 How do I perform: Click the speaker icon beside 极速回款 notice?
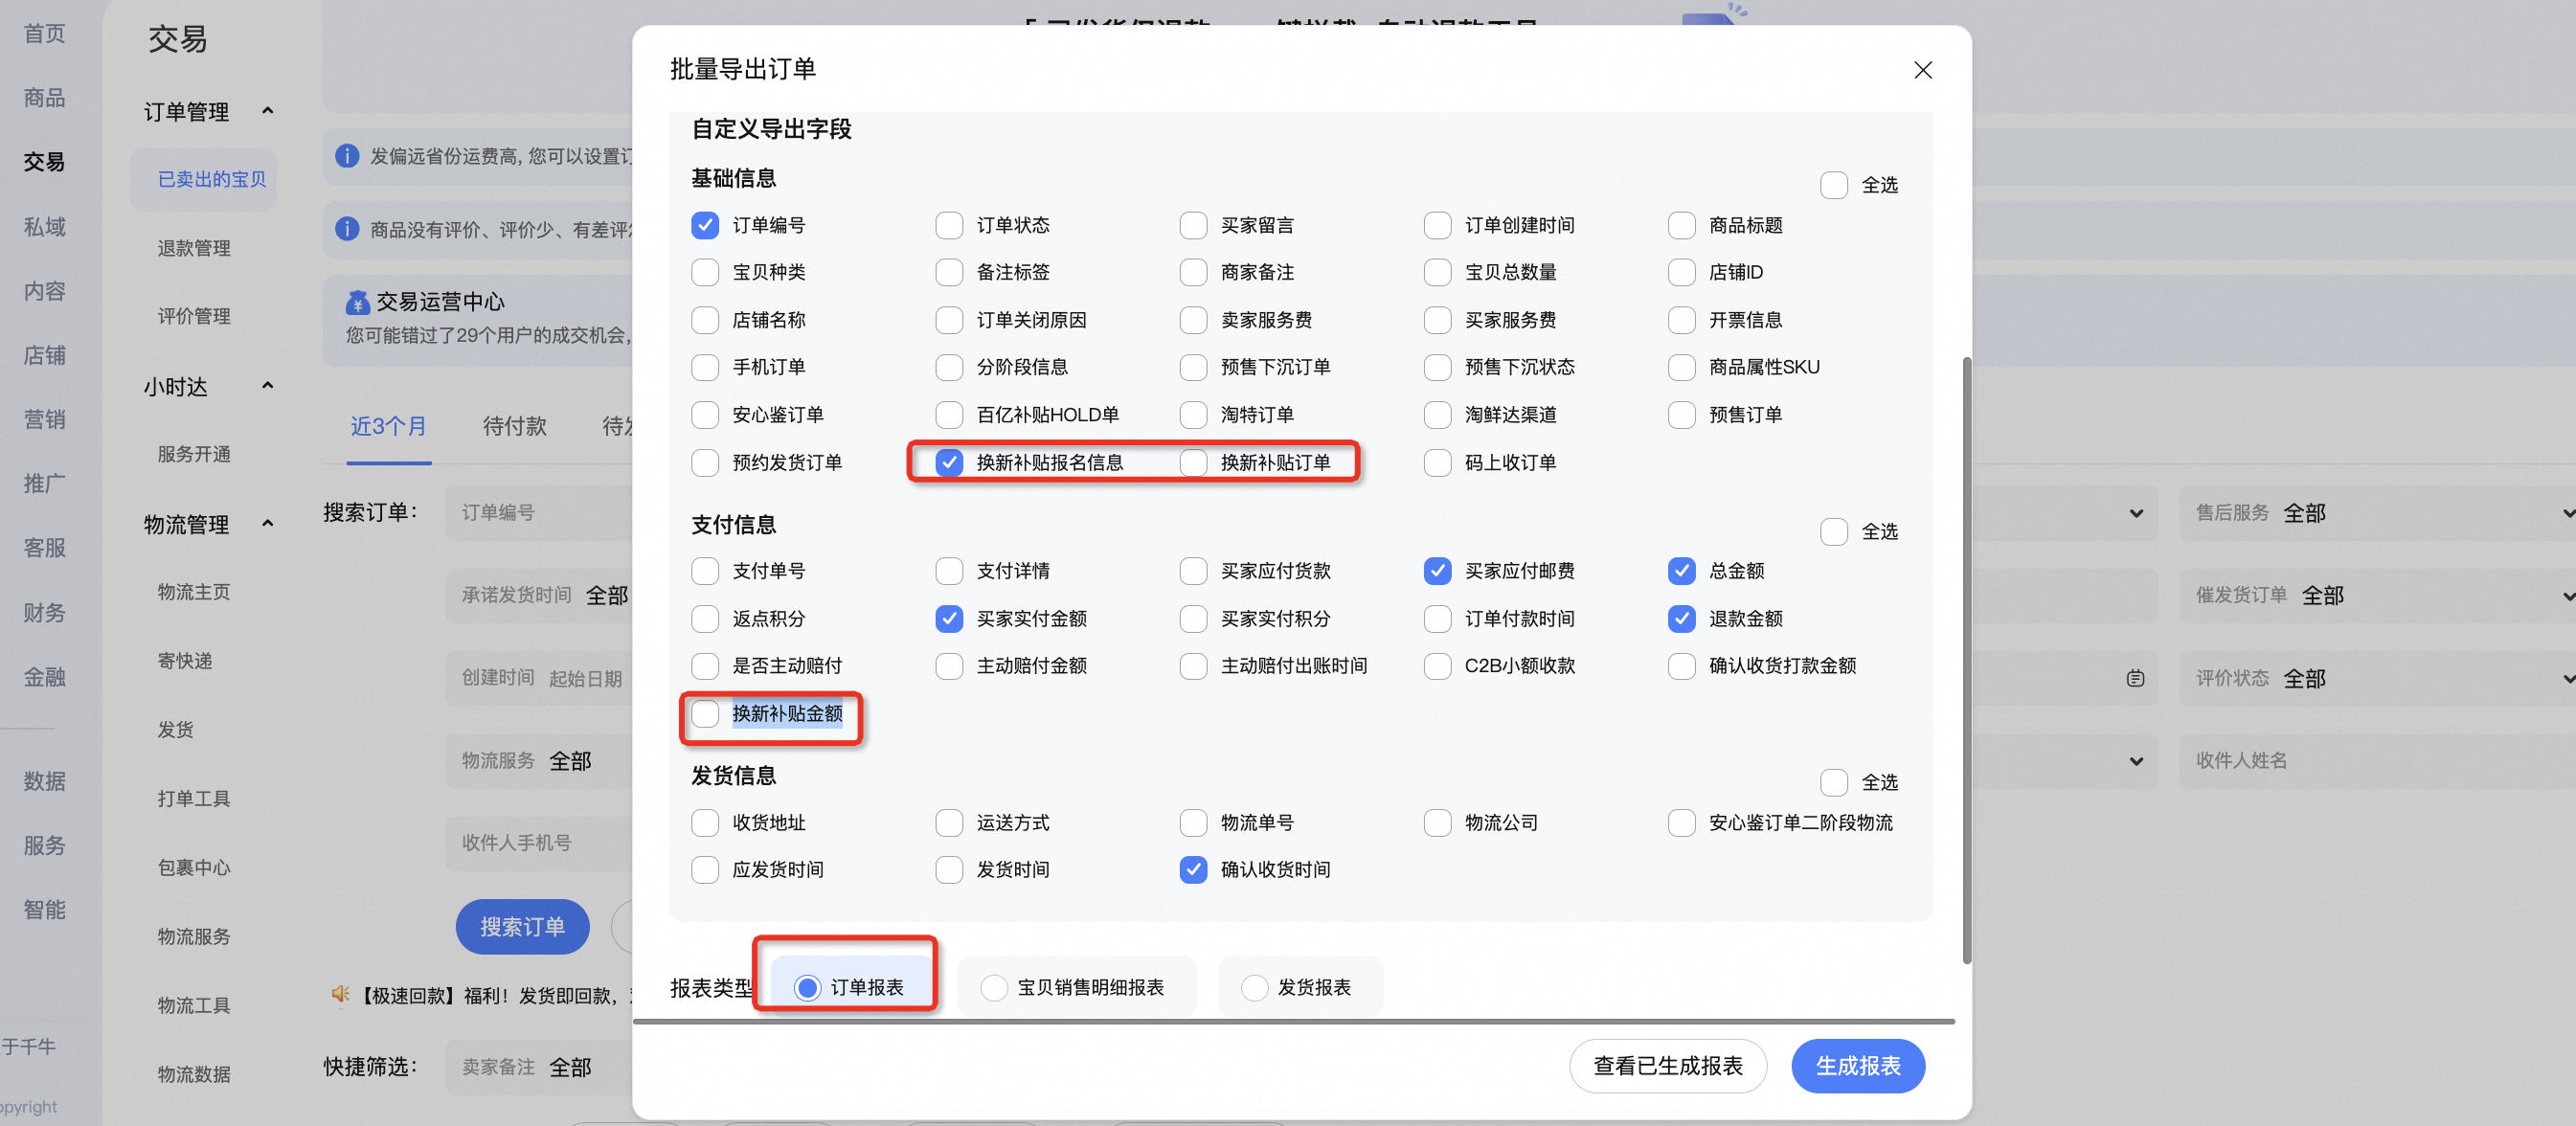coord(340,994)
